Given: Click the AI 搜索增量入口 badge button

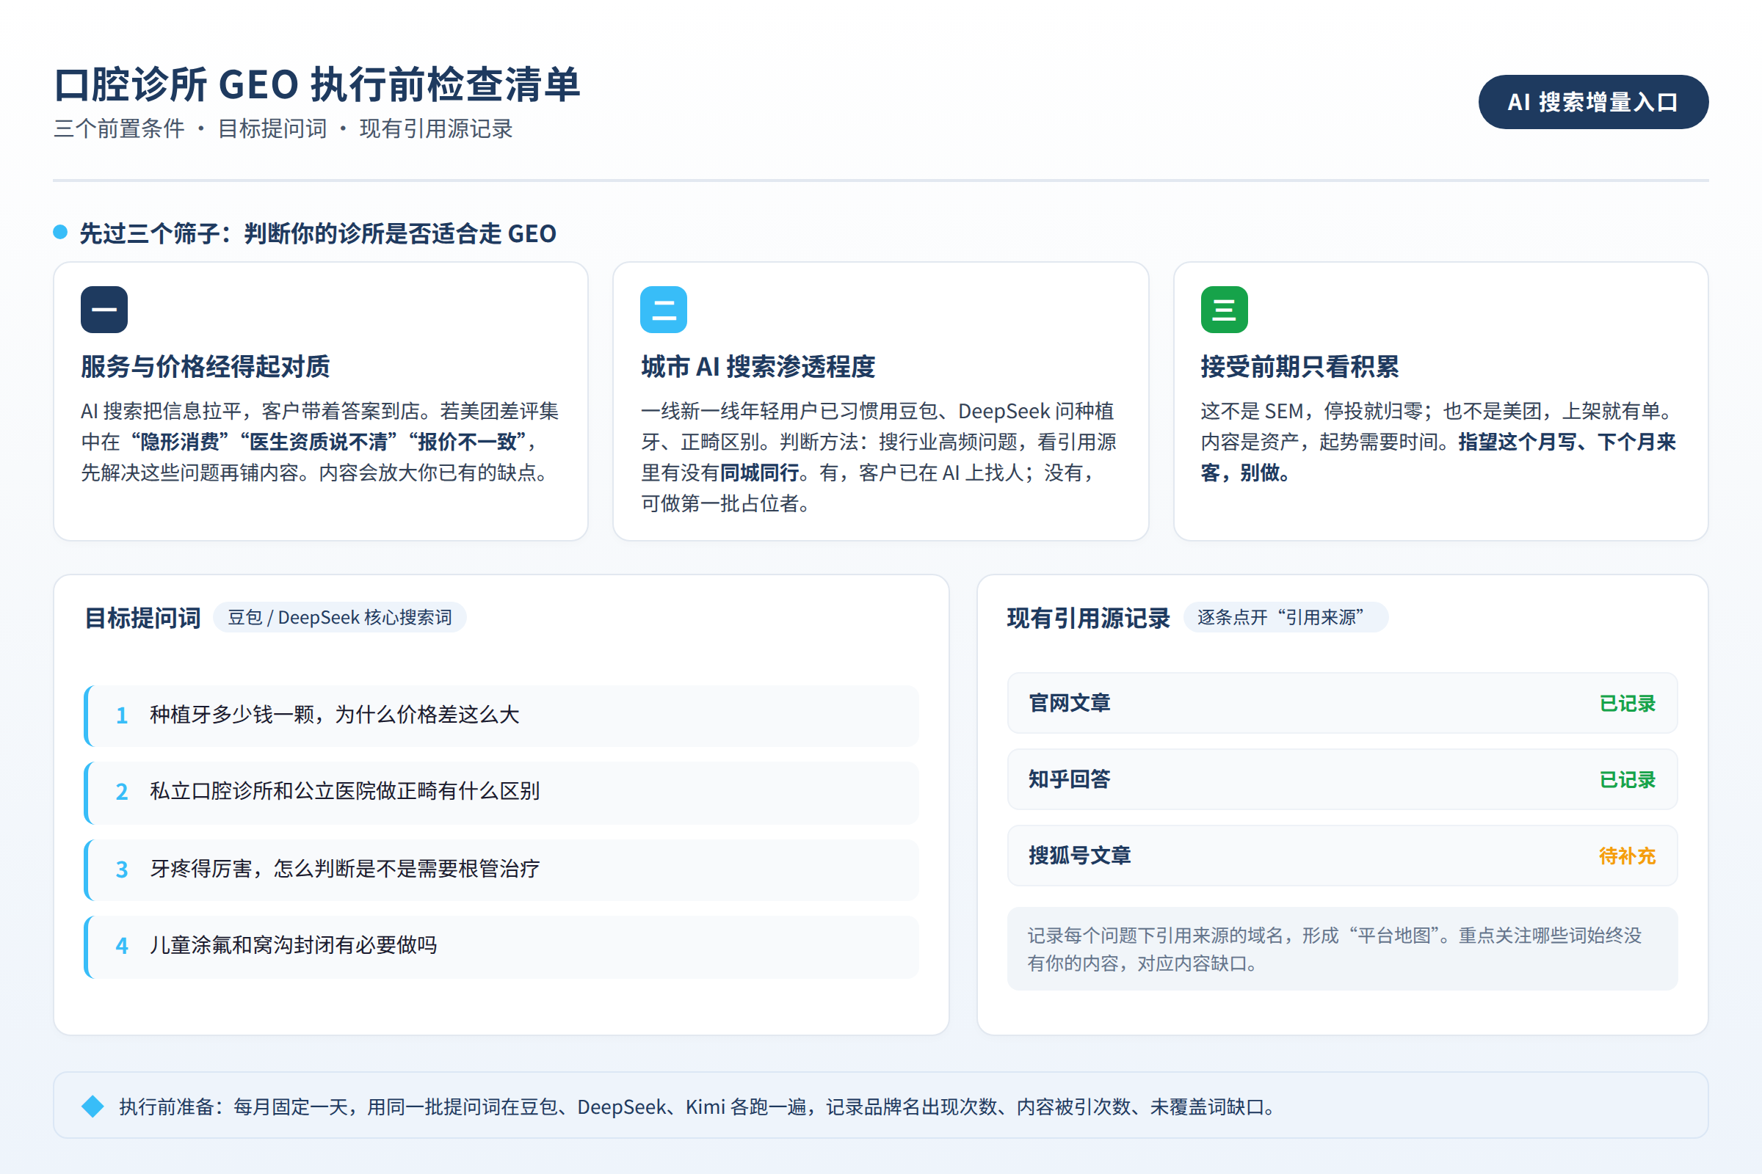Looking at the screenshot, I should [x=1592, y=102].
